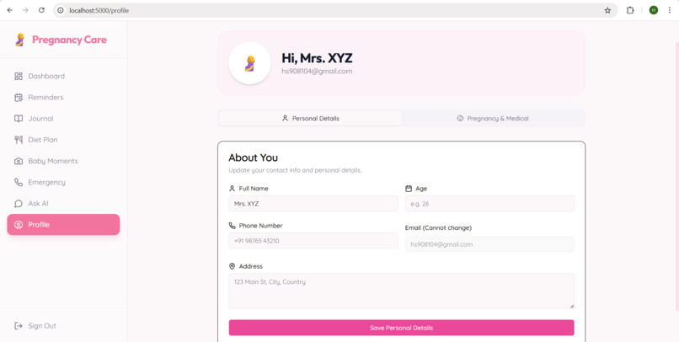Switch to Pregnancy & Medical tab
This screenshot has width=679, height=342.
(493, 118)
